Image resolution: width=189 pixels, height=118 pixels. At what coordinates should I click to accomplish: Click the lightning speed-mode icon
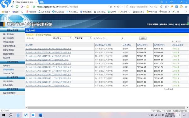coord(115,7)
